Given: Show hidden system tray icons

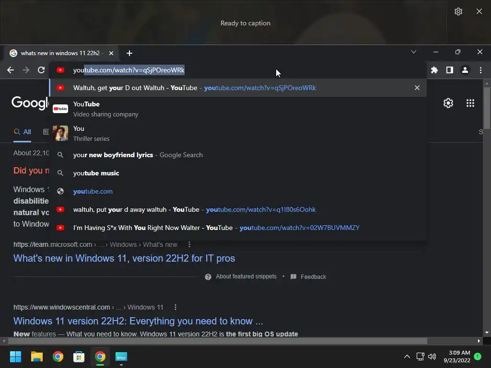Looking at the screenshot, I should pyautogui.click(x=407, y=356).
